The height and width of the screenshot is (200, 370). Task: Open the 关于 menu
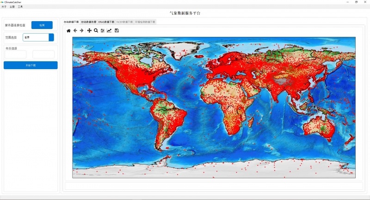[x=4, y=7]
